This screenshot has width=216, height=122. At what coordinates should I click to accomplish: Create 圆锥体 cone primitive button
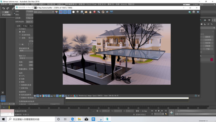click(x=208, y=37)
